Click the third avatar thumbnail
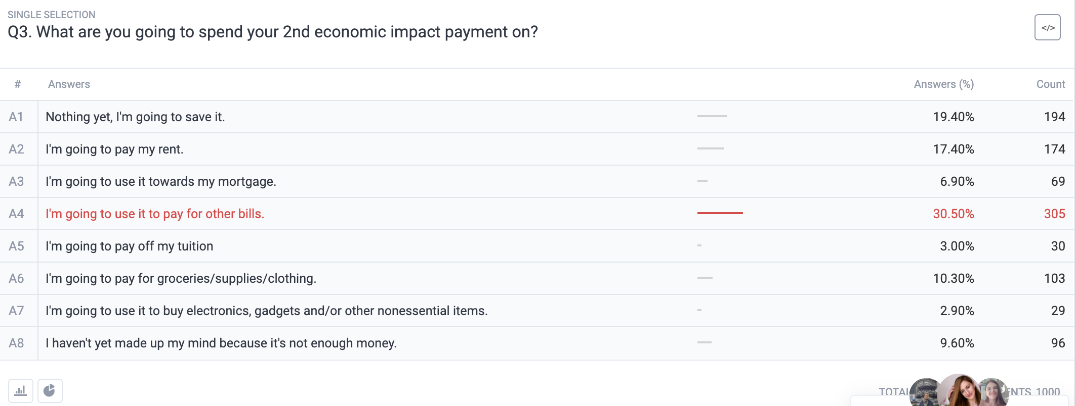The height and width of the screenshot is (406, 1075). point(992,392)
